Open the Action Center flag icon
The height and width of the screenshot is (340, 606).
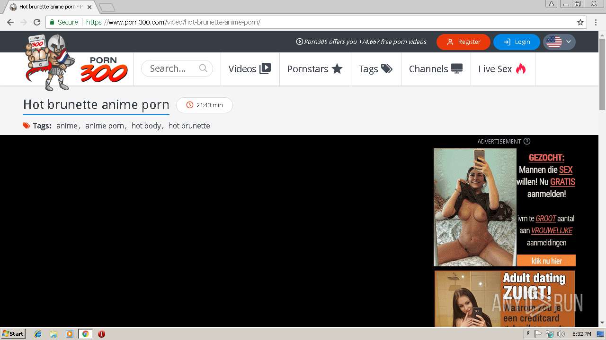[x=539, y=334]
